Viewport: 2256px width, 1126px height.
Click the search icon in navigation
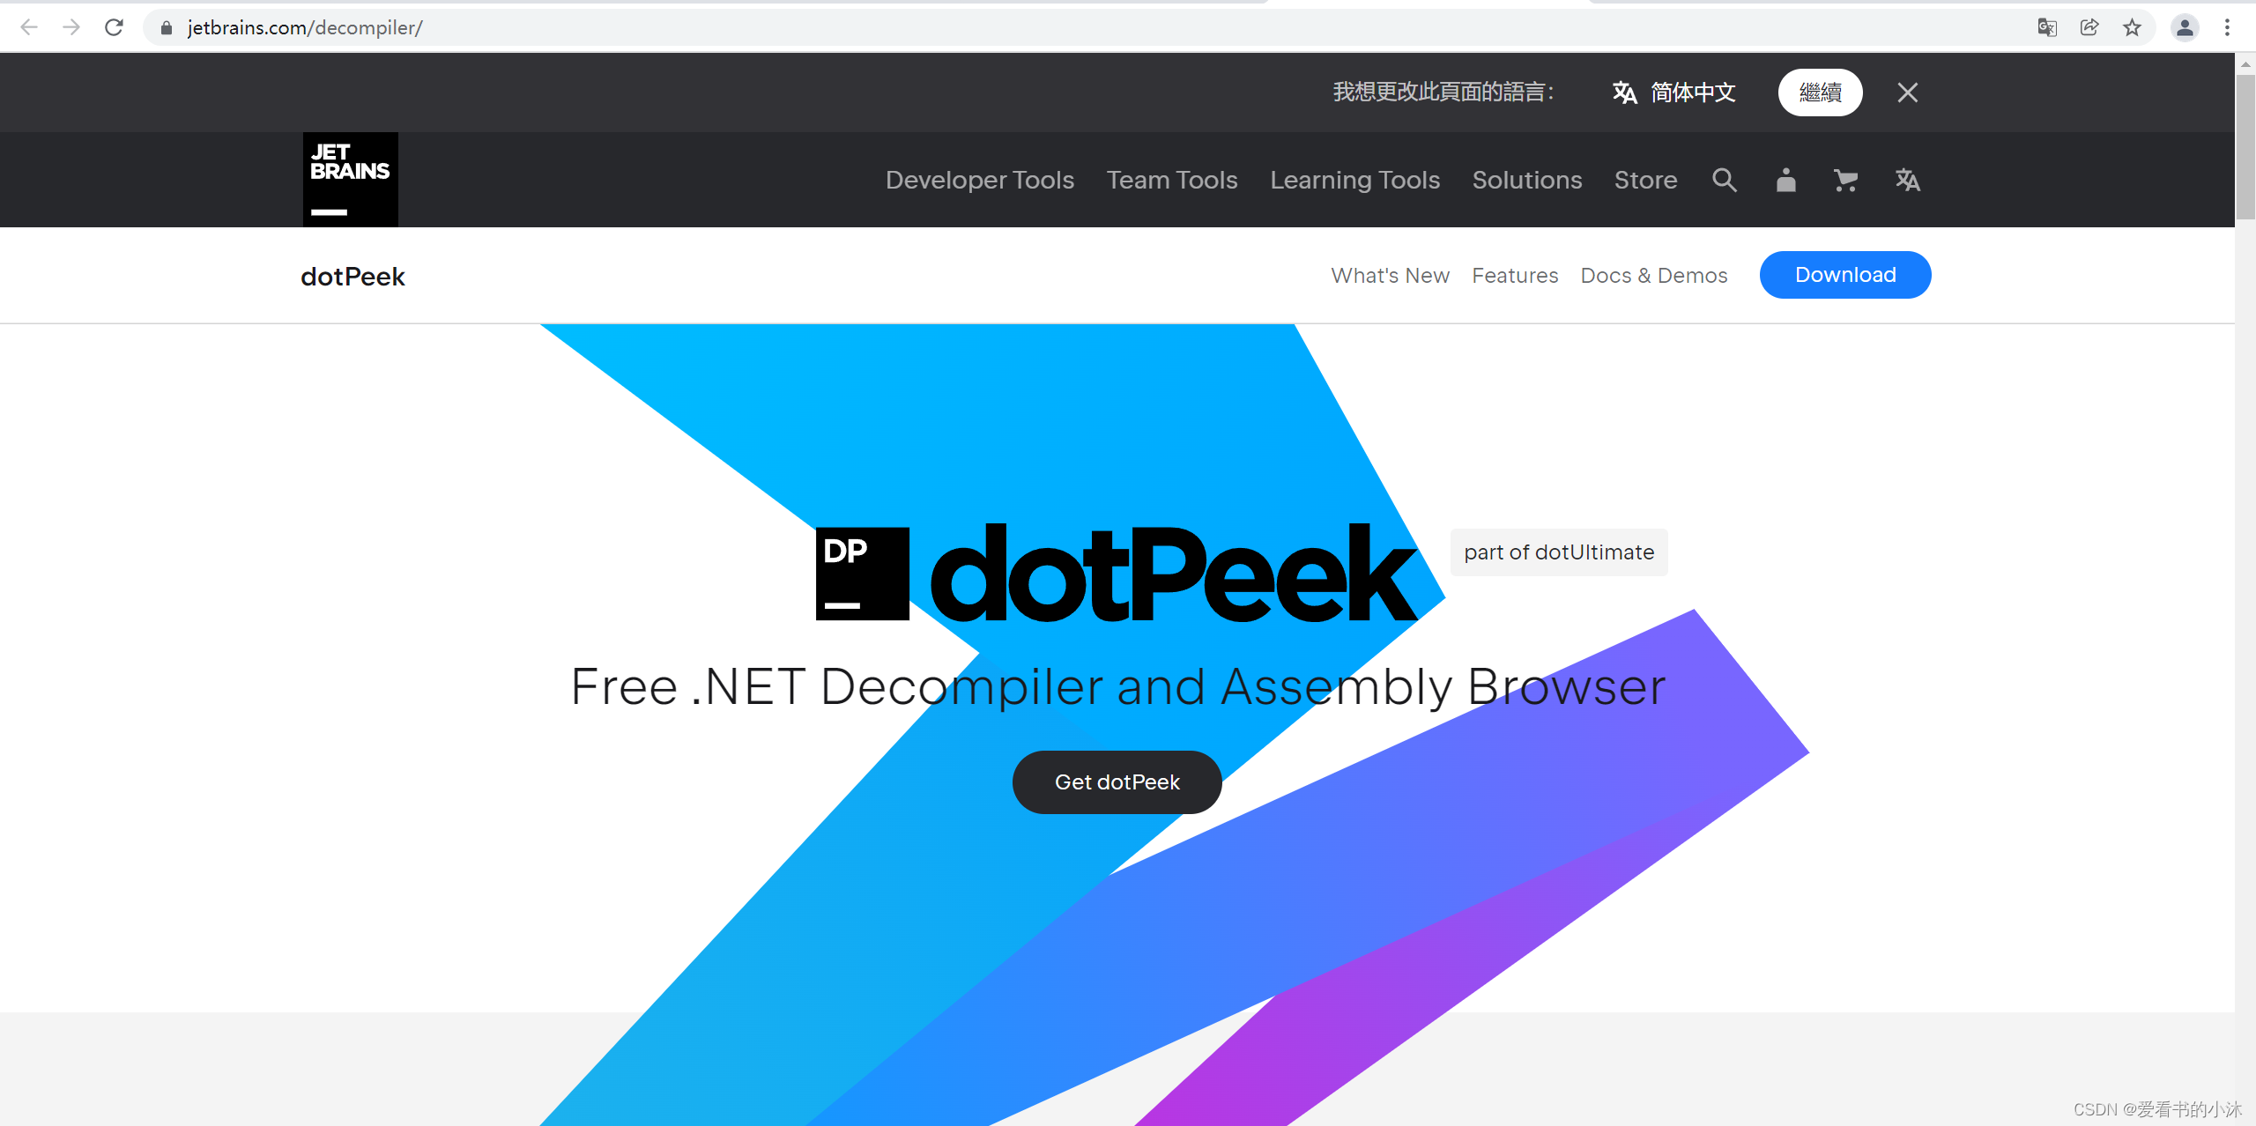(x=1728, y=180)
